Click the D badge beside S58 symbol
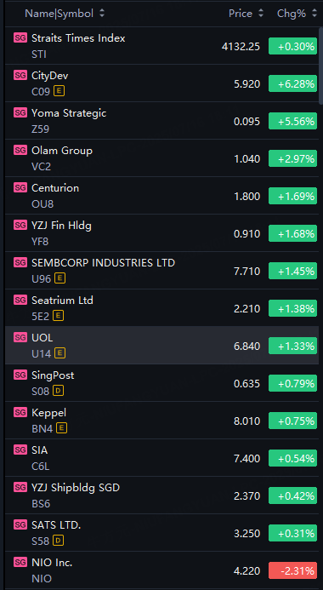The image size is (323, 590). (58, 541)
